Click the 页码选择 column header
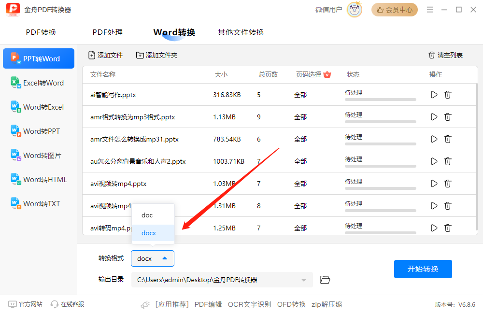Viewport: 483px width, 314px height. (x=308, y=74)
